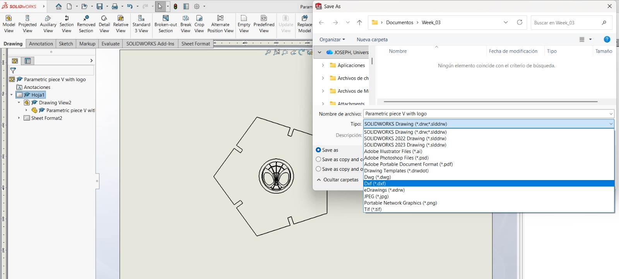The width and height of the screenshot is (619, 279).
Task: Sort files by the Nombre column header
Action: (398, 51)
